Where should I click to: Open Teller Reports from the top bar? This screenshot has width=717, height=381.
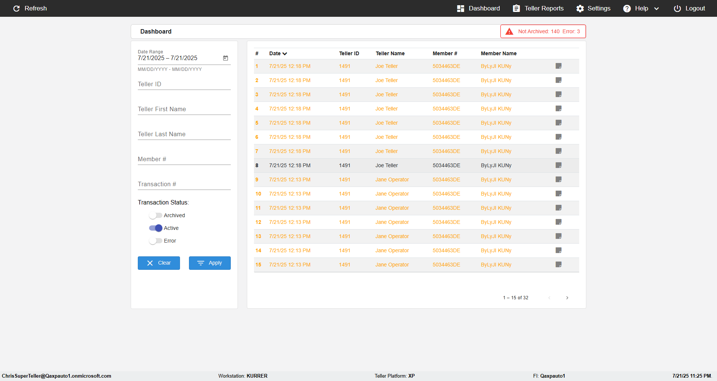538,8
